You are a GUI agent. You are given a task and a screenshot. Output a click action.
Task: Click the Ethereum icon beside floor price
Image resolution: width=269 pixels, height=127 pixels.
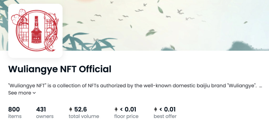[116, 109]
